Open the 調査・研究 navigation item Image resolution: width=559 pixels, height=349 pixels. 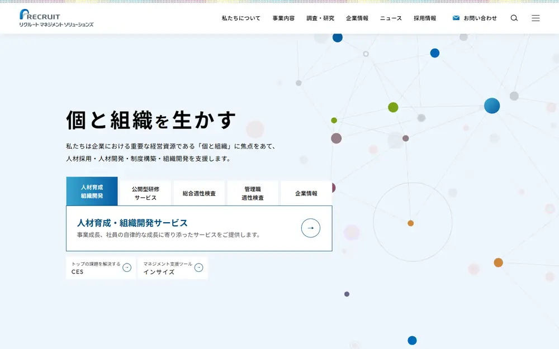click(320, 18)
